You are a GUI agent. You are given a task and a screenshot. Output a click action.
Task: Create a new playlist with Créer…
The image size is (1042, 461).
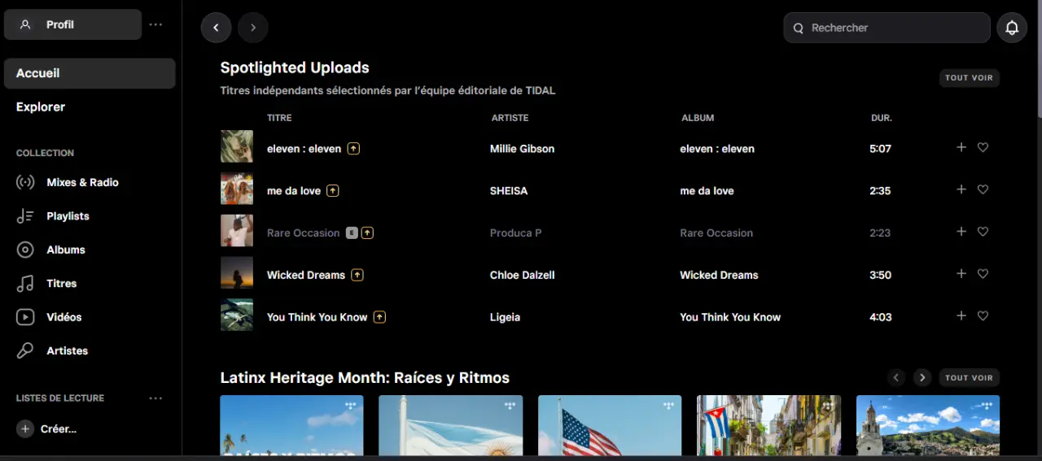click(x=59, y=428)
